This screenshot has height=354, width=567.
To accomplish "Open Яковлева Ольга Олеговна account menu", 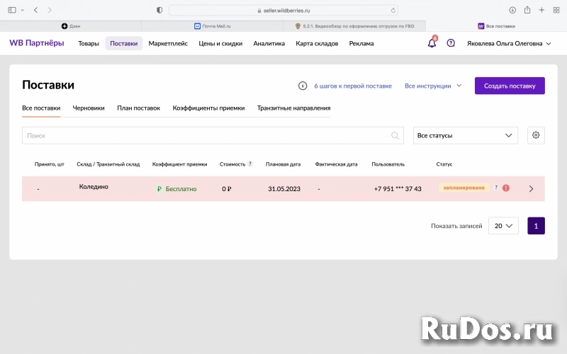I will point(509,43).
